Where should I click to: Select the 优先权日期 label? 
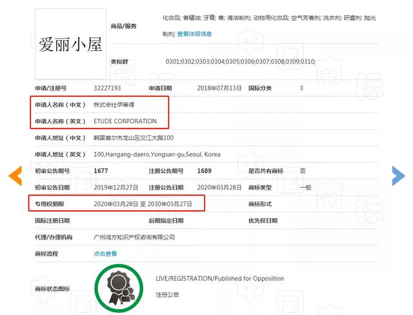pos(263,221)
